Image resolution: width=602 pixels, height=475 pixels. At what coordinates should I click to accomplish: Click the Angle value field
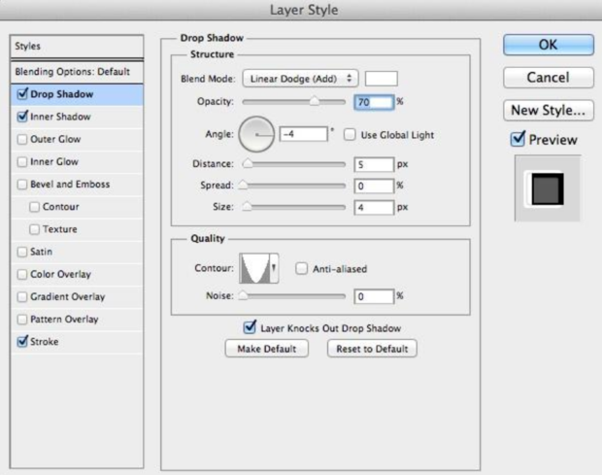point(304,134)
